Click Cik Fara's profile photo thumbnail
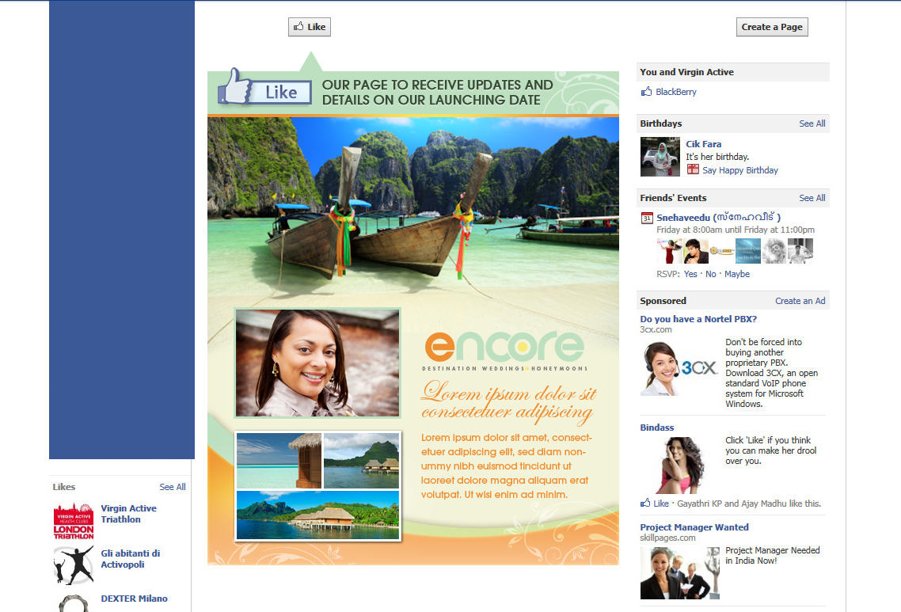 click(660, 157)
